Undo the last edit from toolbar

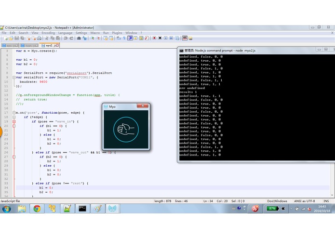pyautogui.click(x=66, y=38)
